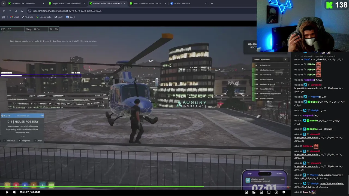The width and height of the screenshot is (349, 196).
Task: Click HappinsS username at 05:40:40
Action: pyautogui.click(x=309, y=80)
